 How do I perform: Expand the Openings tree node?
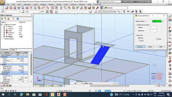(4, 33)
